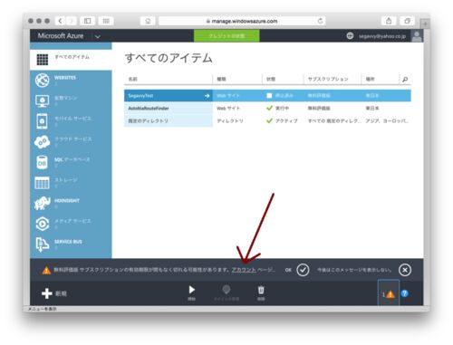Click the Safari share button
The image size is (453, 345).
(x=389, y=21)
